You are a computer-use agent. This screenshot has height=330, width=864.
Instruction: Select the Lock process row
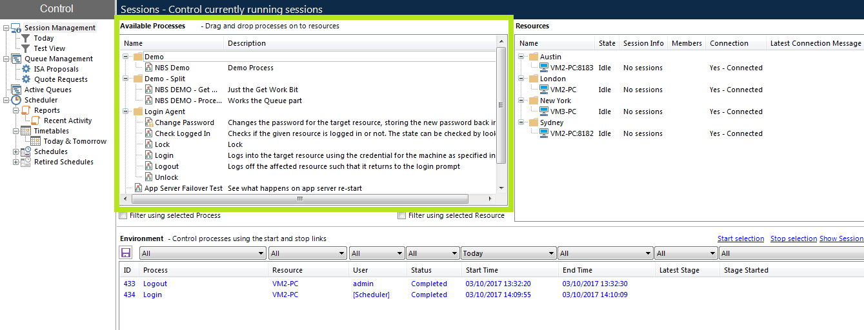pyautogui.click(x=308, y=144)
